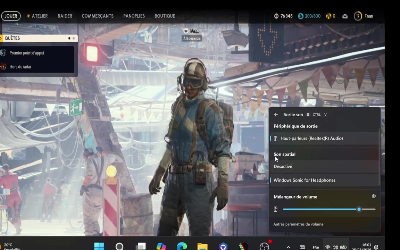Click the Fnan player name in header
400x250 pixels.
(x=369, y=16)
